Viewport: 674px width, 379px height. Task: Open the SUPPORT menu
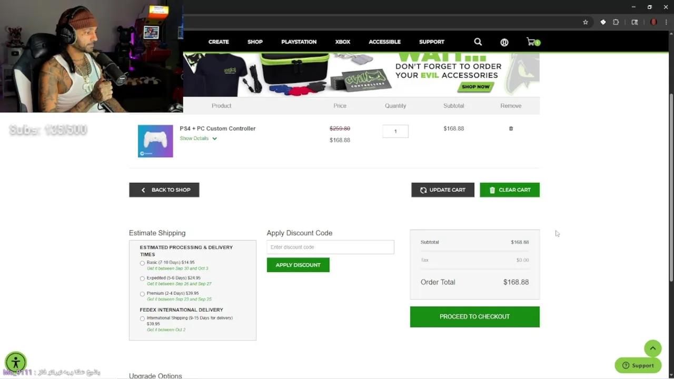coord(432,42)
